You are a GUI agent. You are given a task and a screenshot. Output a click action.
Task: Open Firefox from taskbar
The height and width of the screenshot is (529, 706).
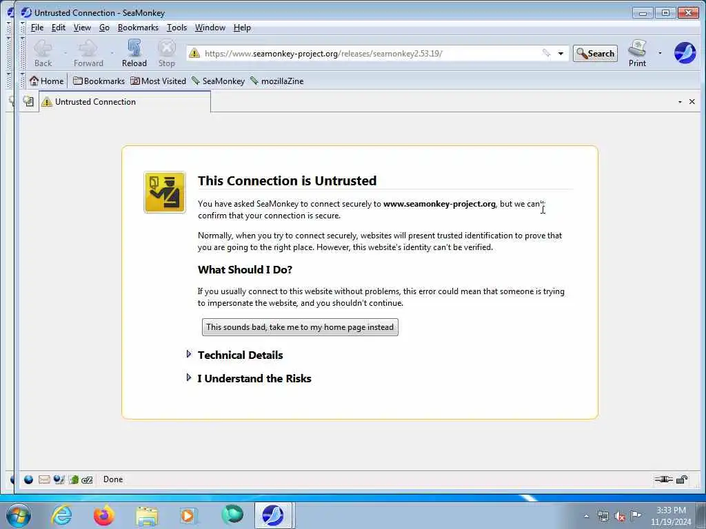click(103, 515)
